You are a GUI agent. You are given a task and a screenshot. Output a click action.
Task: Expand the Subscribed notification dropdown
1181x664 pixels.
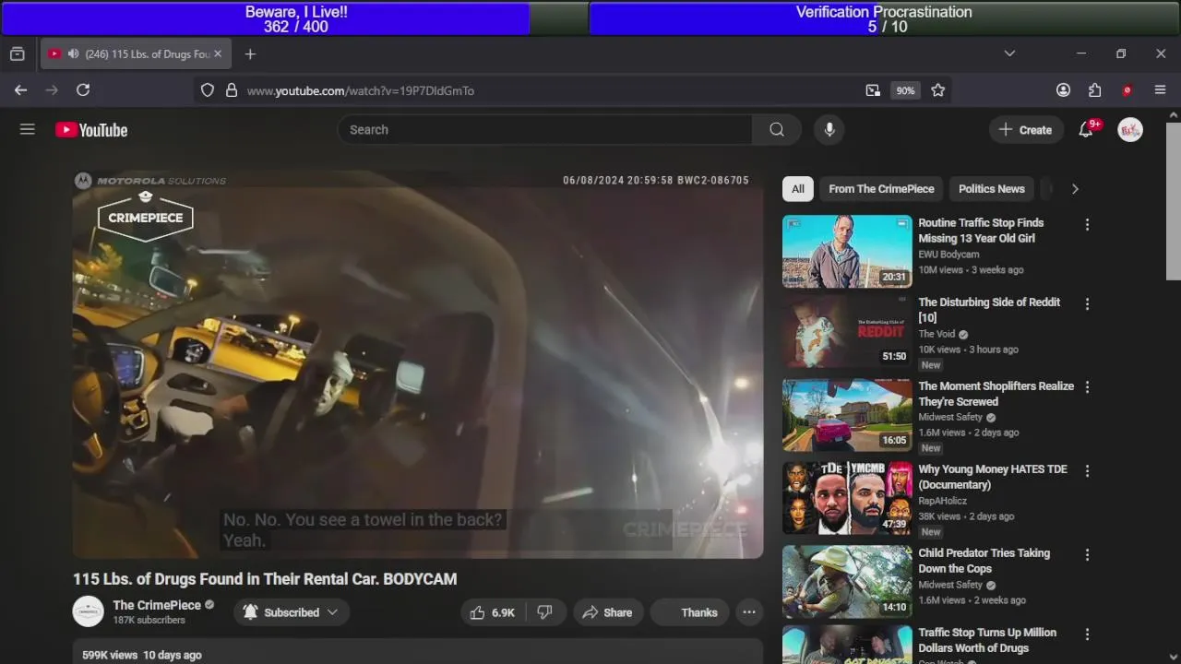tap(291, 612)
